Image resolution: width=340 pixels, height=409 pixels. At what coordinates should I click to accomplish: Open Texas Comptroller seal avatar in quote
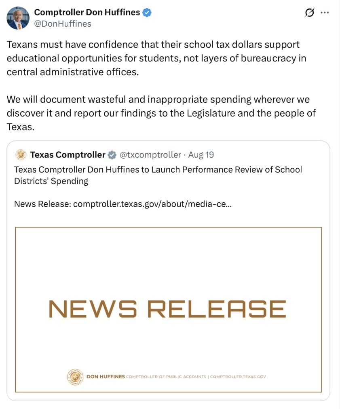click(21, 155)
